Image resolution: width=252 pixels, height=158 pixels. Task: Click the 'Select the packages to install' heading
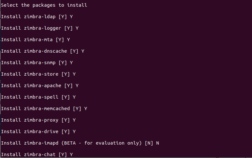44,5
